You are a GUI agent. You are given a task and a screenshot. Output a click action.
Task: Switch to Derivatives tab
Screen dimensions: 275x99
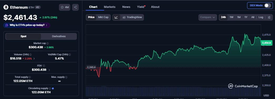[x=59, y=36]
